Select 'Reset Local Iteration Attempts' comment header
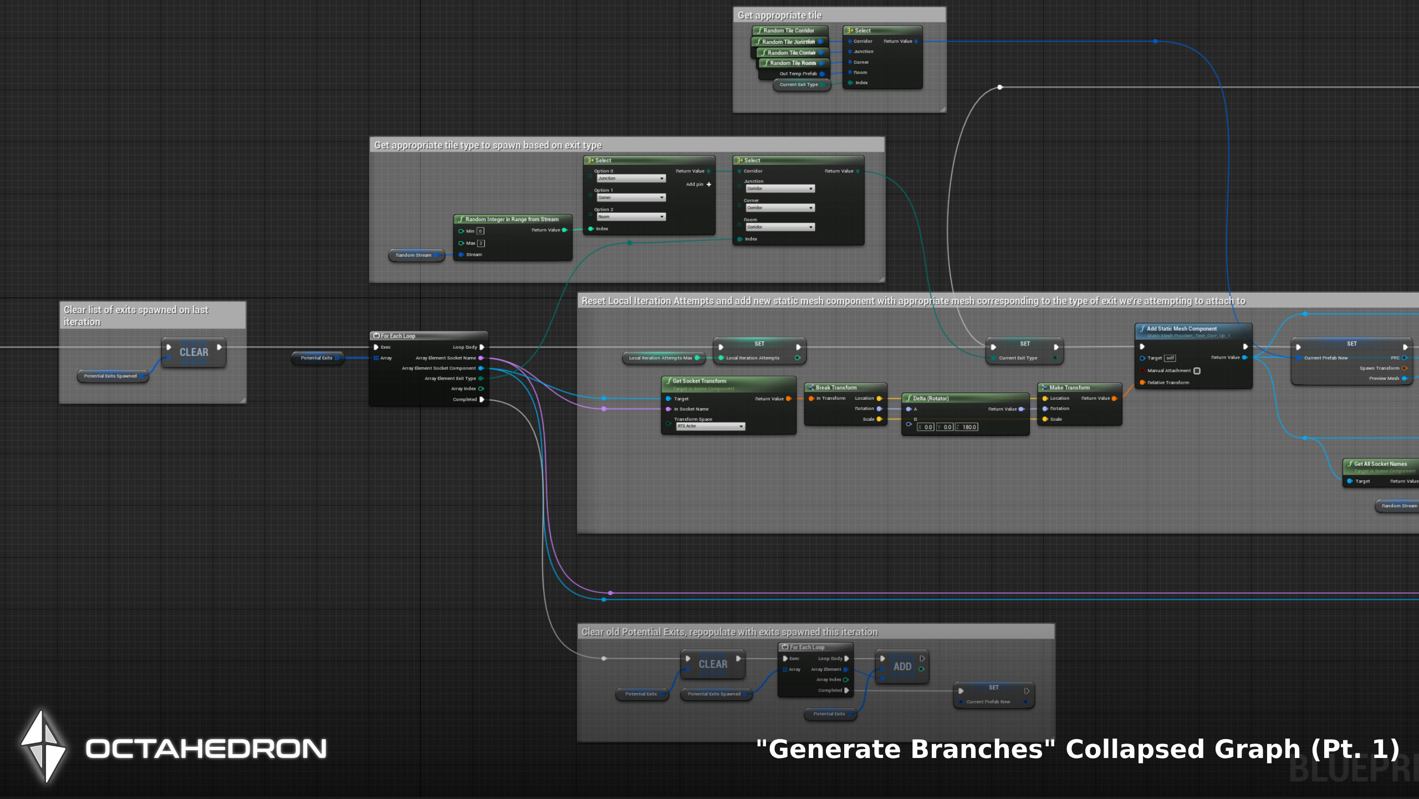1419x799 pixels. pos(998,301)
